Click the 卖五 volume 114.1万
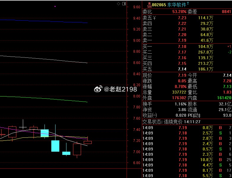Viewport: 232px width, 178px height. (x=206, y=18)
